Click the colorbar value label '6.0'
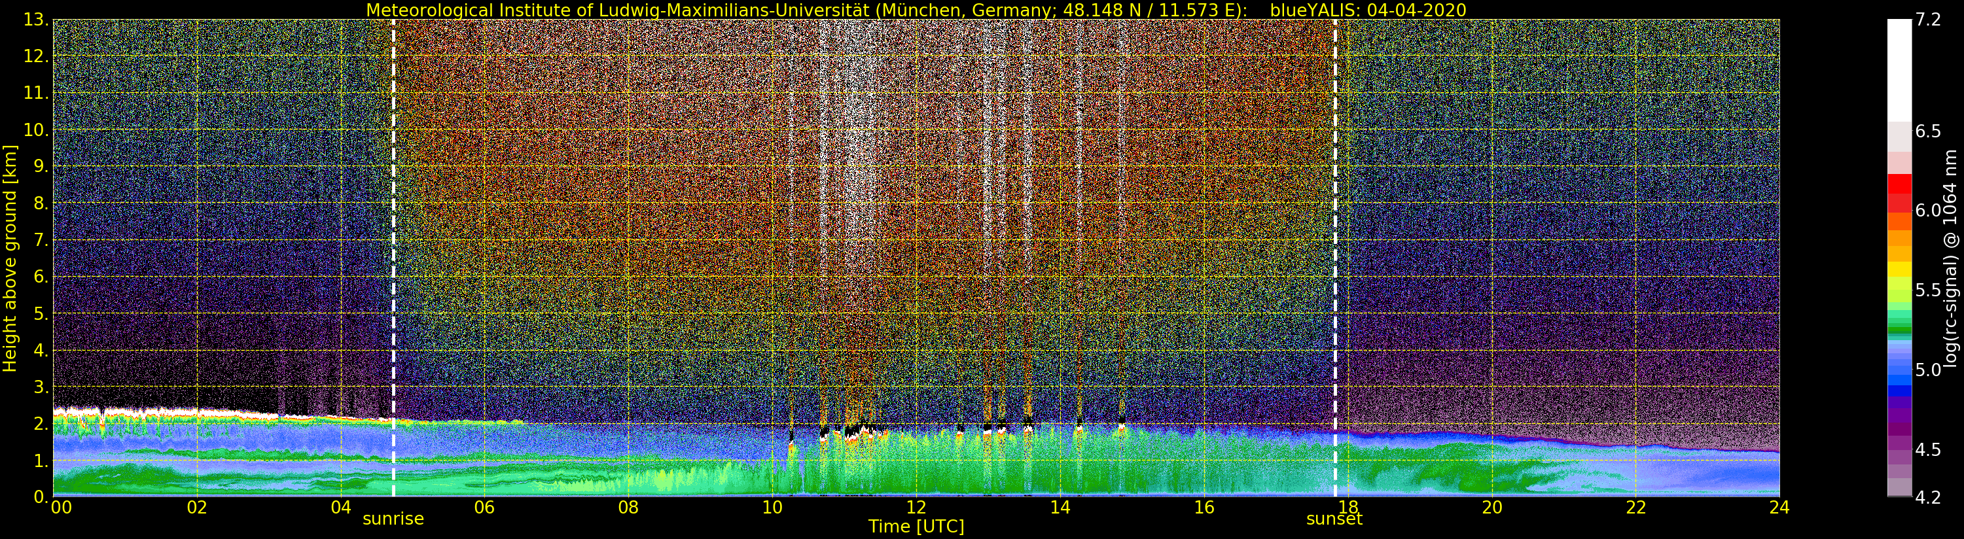1964x539 pixels. point(1927,211)
